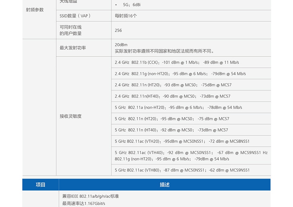
Task: Click the 2.4 GHz 802.11n(HT40) row
Action: point(172,96)
